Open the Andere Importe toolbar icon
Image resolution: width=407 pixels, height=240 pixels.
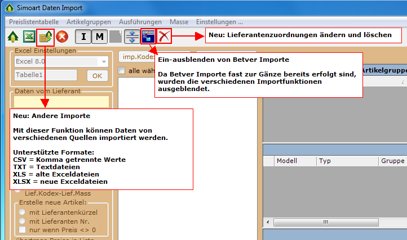[45, 37]
